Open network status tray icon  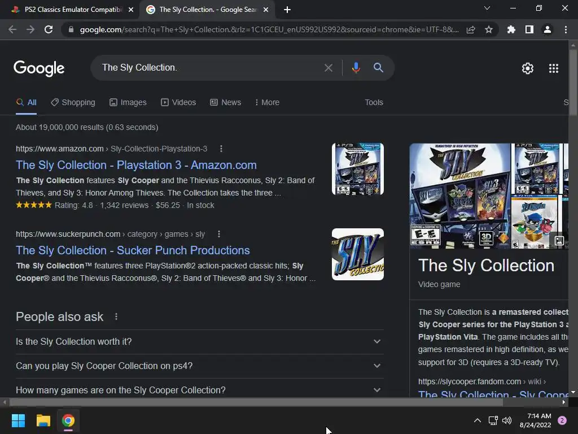[493, 420]
